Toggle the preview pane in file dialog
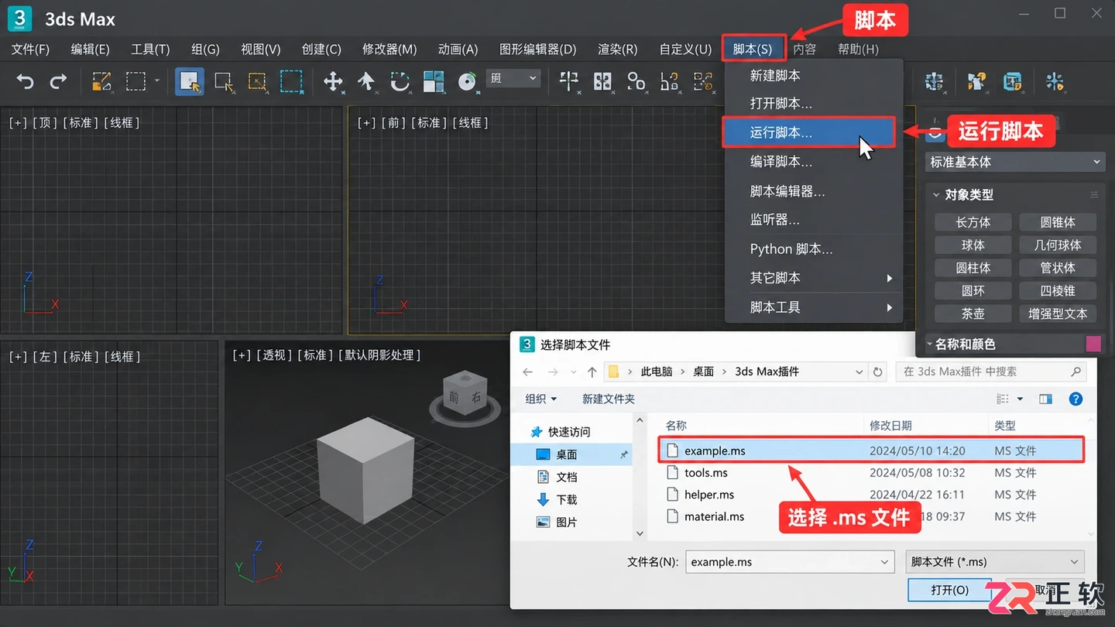1115x627 pixels. [x=1046, y=399]
